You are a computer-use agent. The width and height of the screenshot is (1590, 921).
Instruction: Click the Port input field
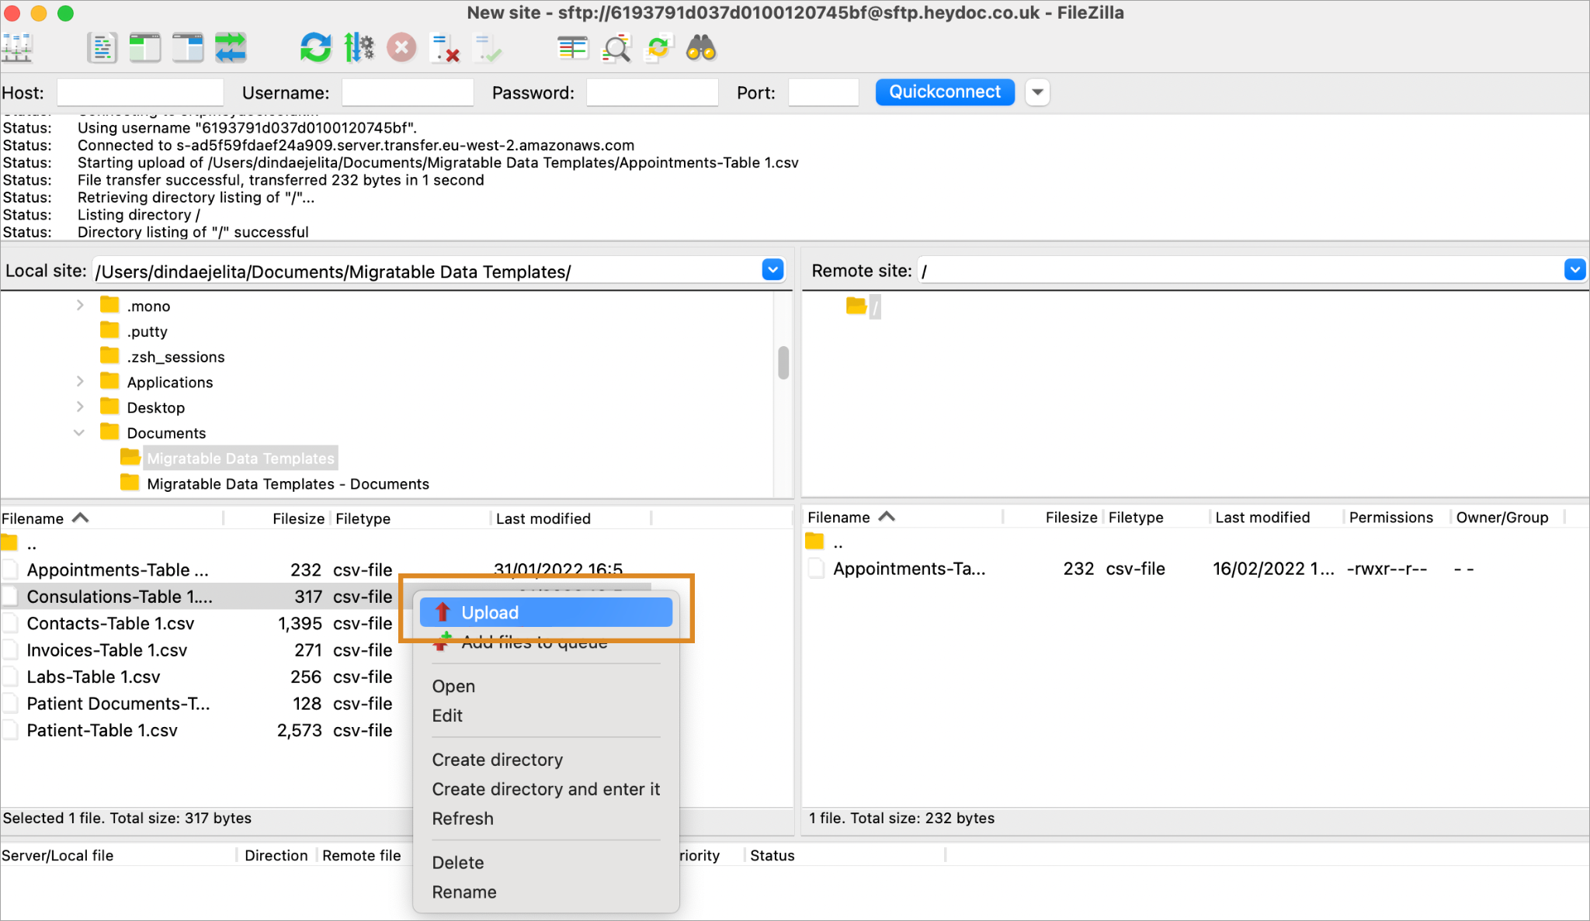click(823, 92)
